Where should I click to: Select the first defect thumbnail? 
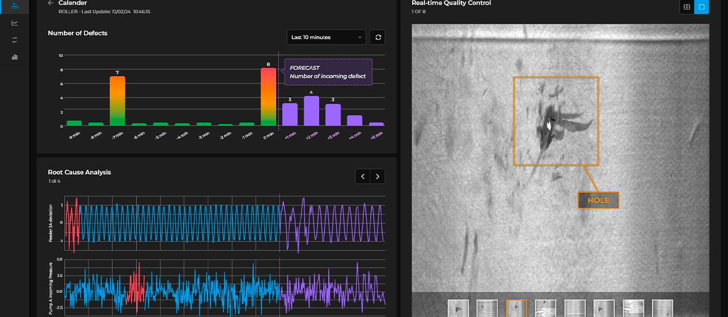click(459, 309)
